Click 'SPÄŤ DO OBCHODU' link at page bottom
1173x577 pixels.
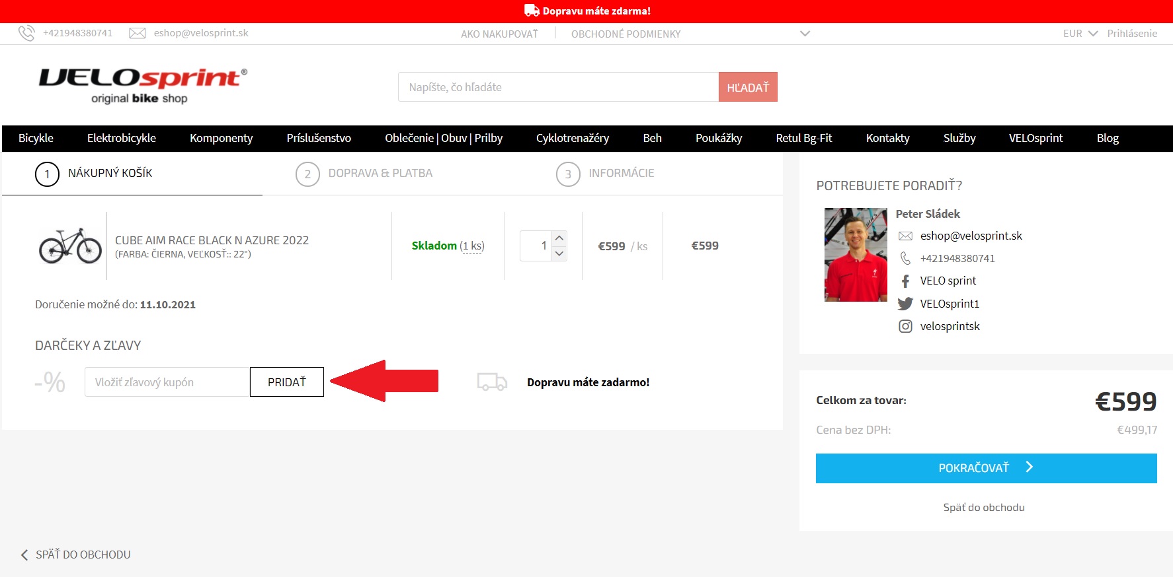pos(83,555)
